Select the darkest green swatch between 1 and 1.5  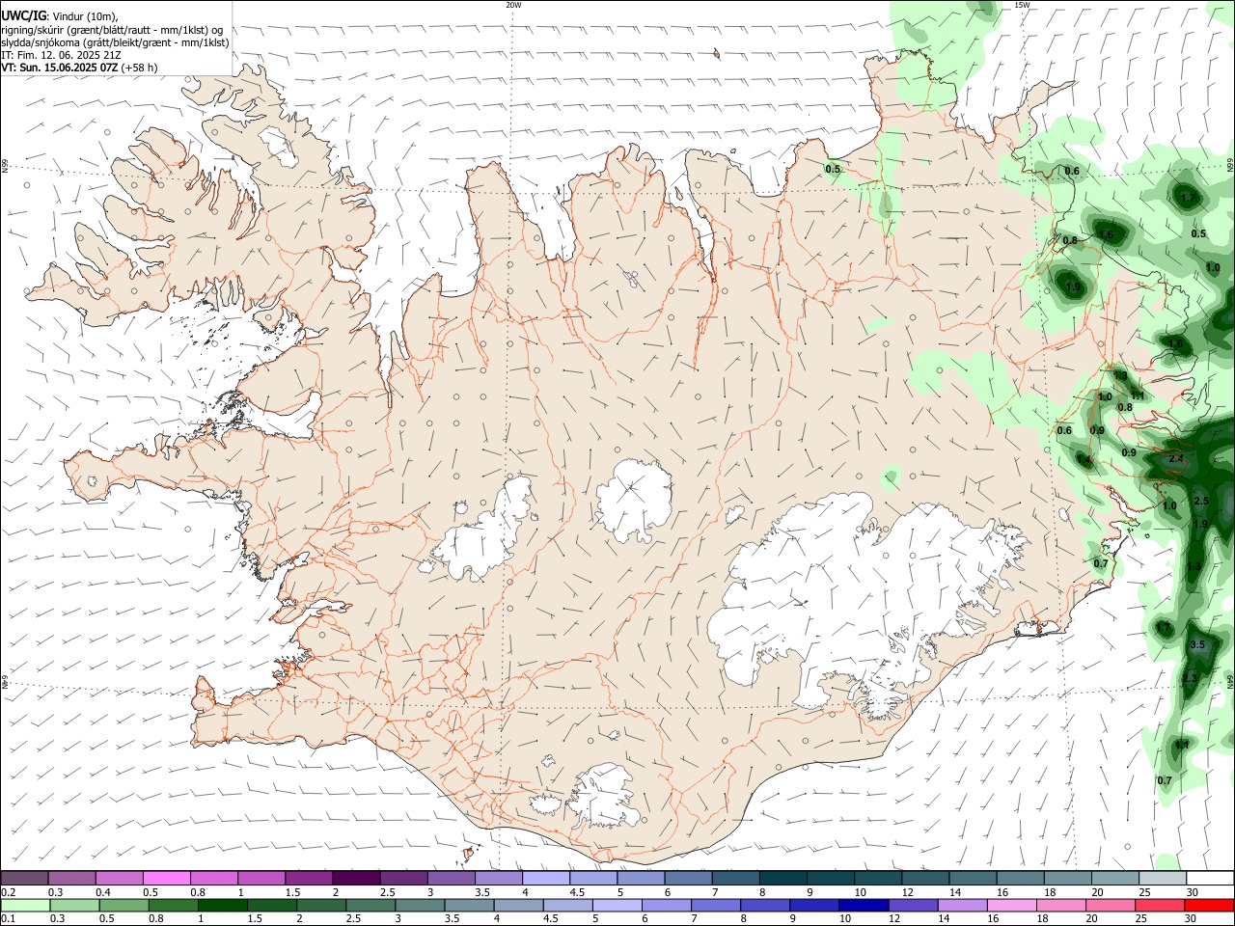pyautogui.click(x=223, y=905)
